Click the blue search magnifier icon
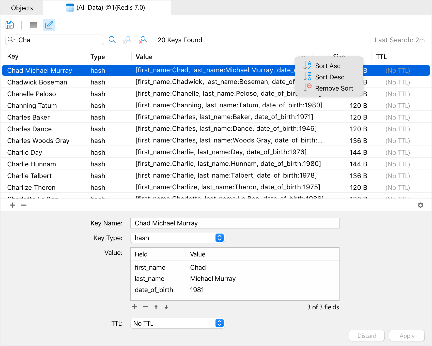 click(x=112, y=40)
